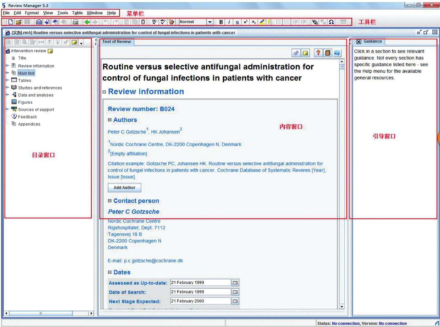The width and height of the screenshot is (440, 327).
Task: Open the Edit menu
Action: click(18, 13)
